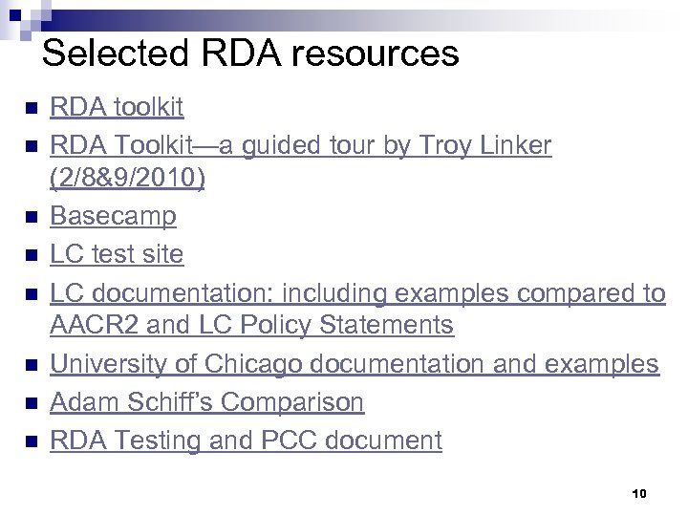Click the bullet next to University of Chicago
Image resolution: width=688 pixels, height=516 pixels.
click(x=31, y=365)
